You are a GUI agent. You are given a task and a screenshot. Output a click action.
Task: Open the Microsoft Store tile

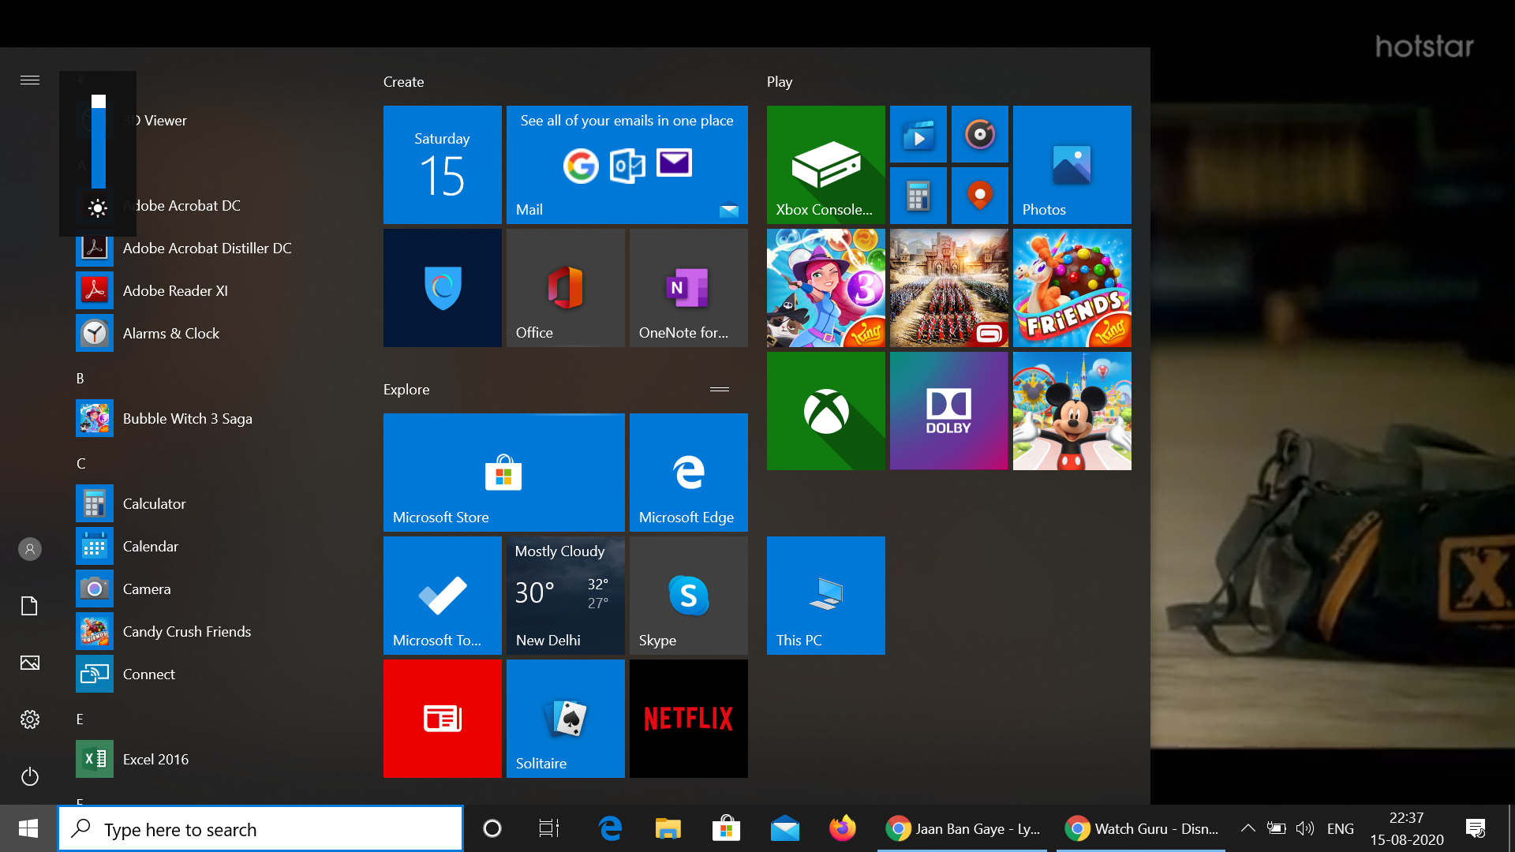(x=504, y=473)
